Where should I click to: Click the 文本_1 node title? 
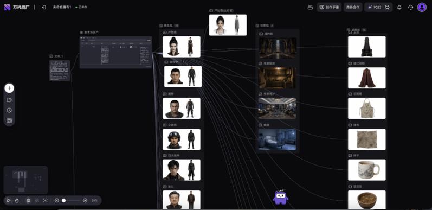tap(59, 56)
